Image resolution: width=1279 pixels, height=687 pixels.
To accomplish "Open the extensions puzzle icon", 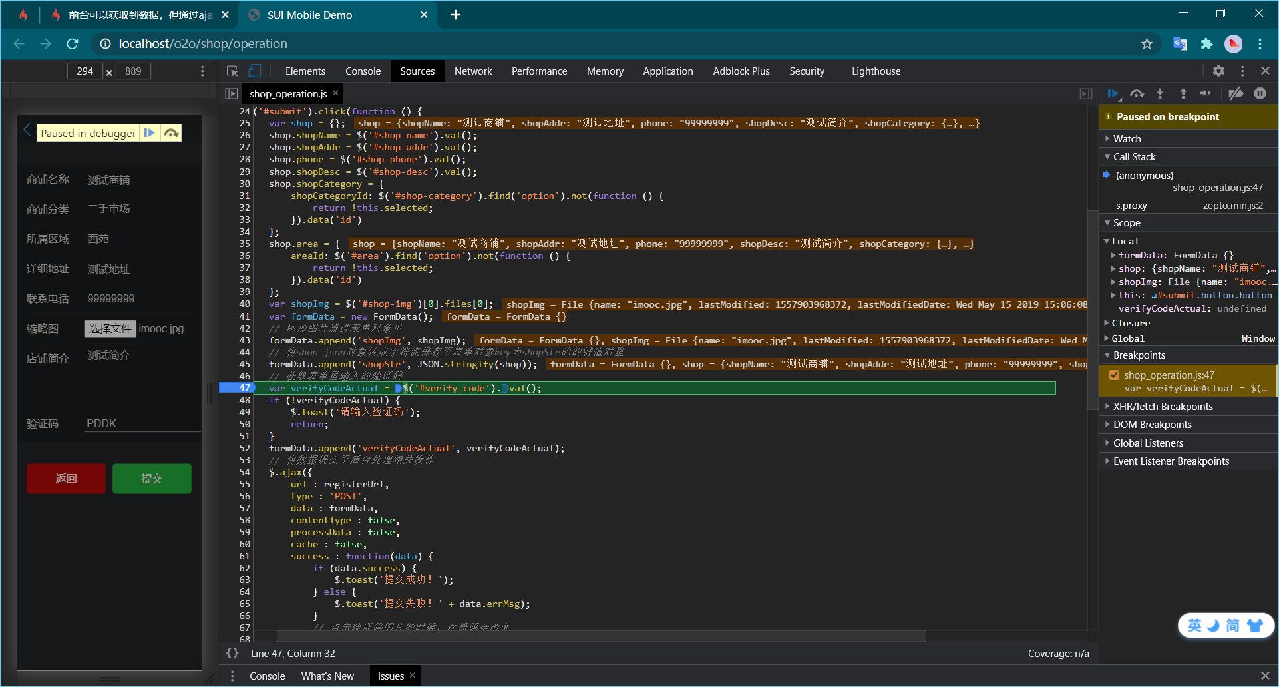I will coord(1206,44).
